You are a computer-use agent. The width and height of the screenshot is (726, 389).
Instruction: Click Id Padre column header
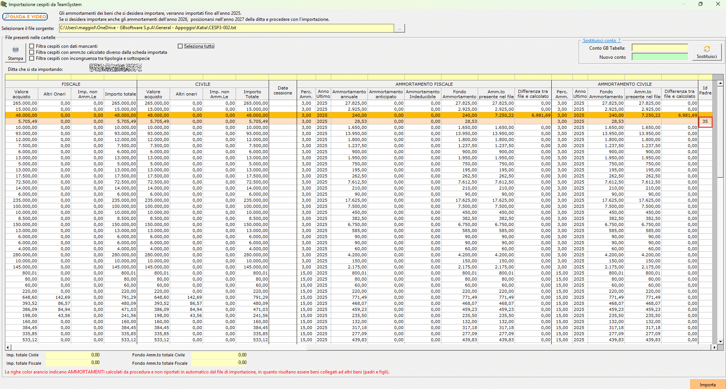click(x=705, y=90)
